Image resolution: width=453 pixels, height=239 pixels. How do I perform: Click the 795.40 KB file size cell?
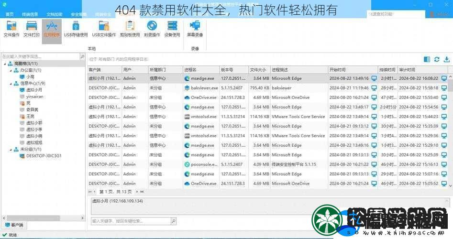pos(259,88)
